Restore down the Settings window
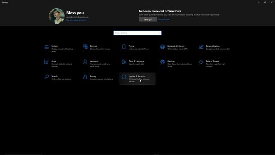The height and width of the screenshot is (155, 275). (x=265, y=3)
